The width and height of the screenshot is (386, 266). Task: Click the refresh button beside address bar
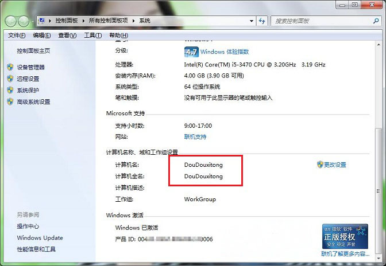262,21
